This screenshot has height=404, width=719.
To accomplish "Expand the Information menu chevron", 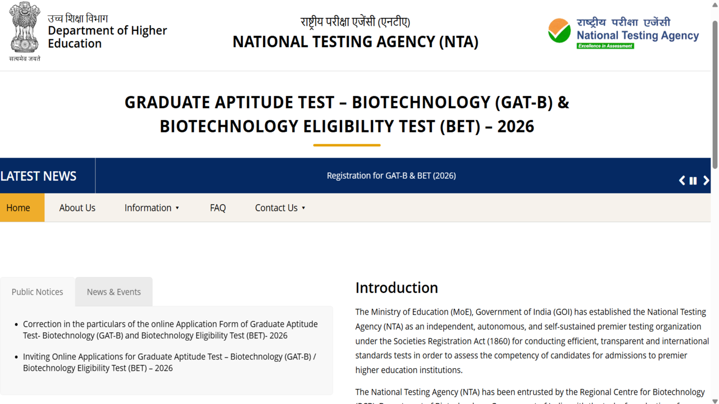I will (178, 208).
